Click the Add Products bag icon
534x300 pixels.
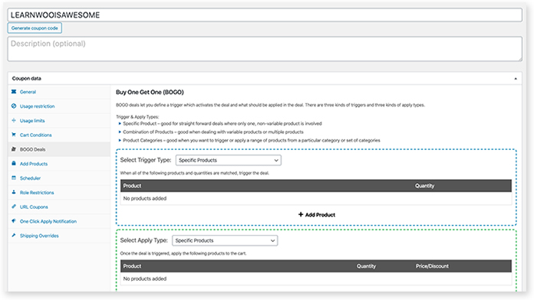tap(14, 164)
